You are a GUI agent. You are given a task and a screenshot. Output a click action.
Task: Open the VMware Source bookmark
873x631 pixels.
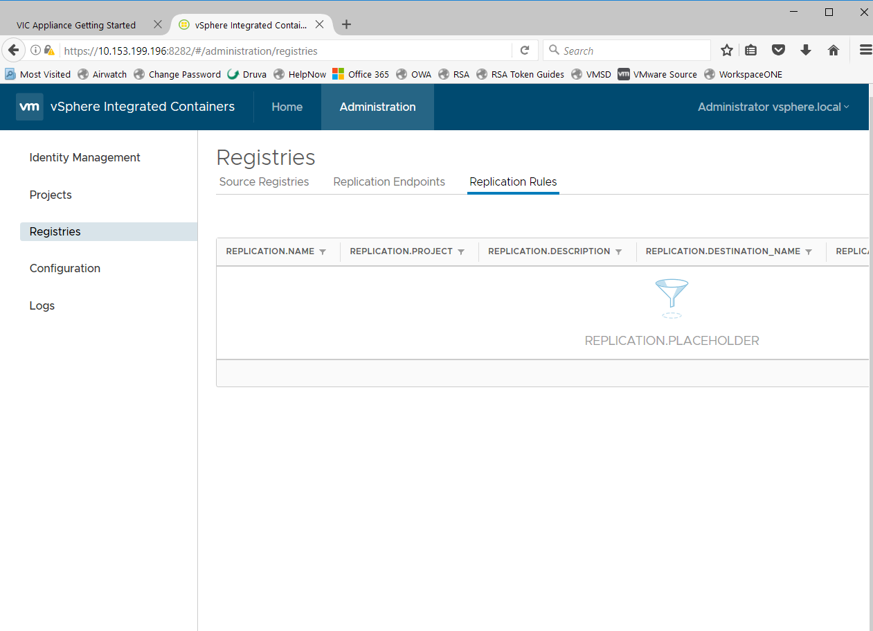(x=658, y=74)
